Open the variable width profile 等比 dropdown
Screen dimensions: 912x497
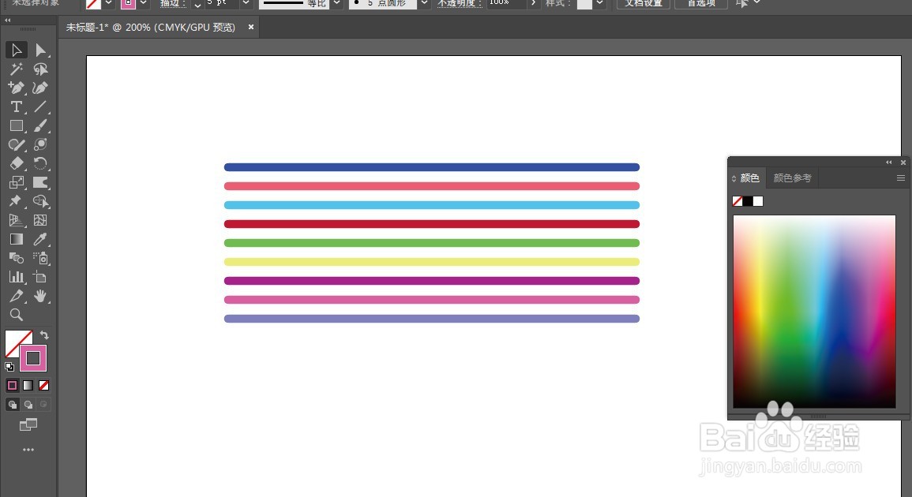click(x=336, y=3)
